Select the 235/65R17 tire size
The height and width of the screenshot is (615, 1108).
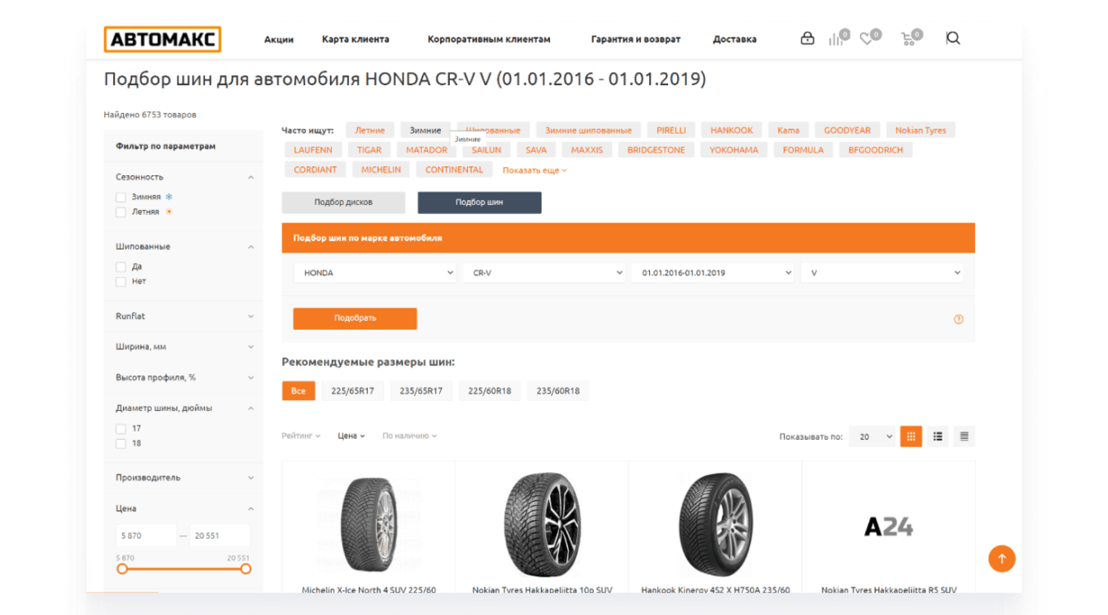(421, 391)
